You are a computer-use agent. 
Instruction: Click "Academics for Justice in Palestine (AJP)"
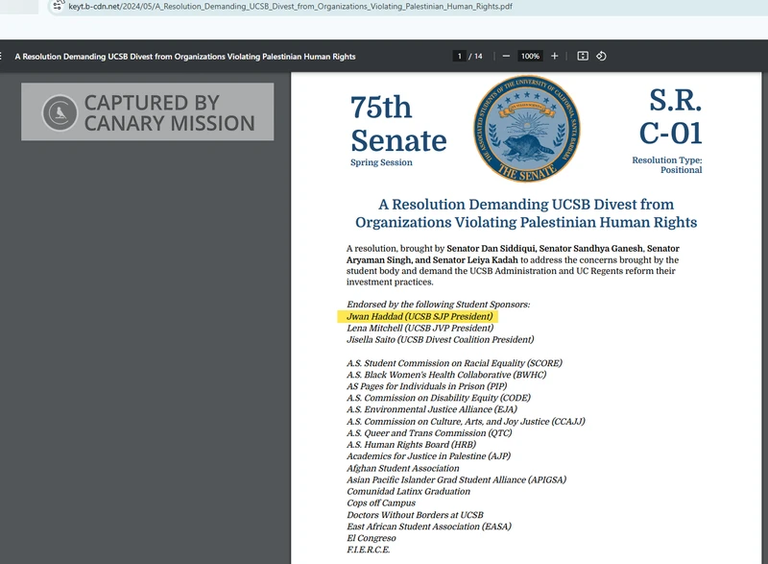click(428, 456)
